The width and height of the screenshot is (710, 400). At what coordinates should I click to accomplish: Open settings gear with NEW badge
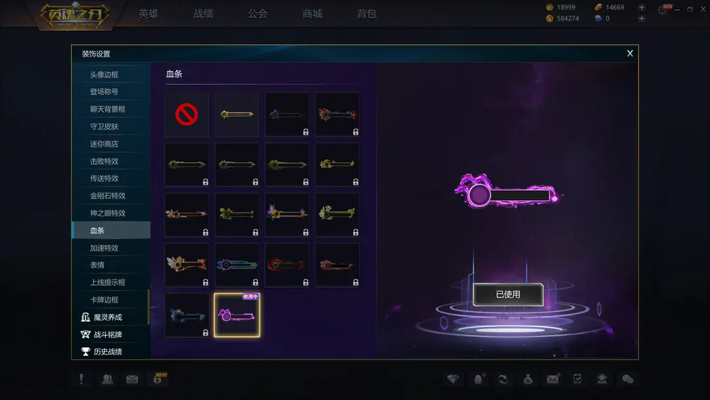coord(663,9)
